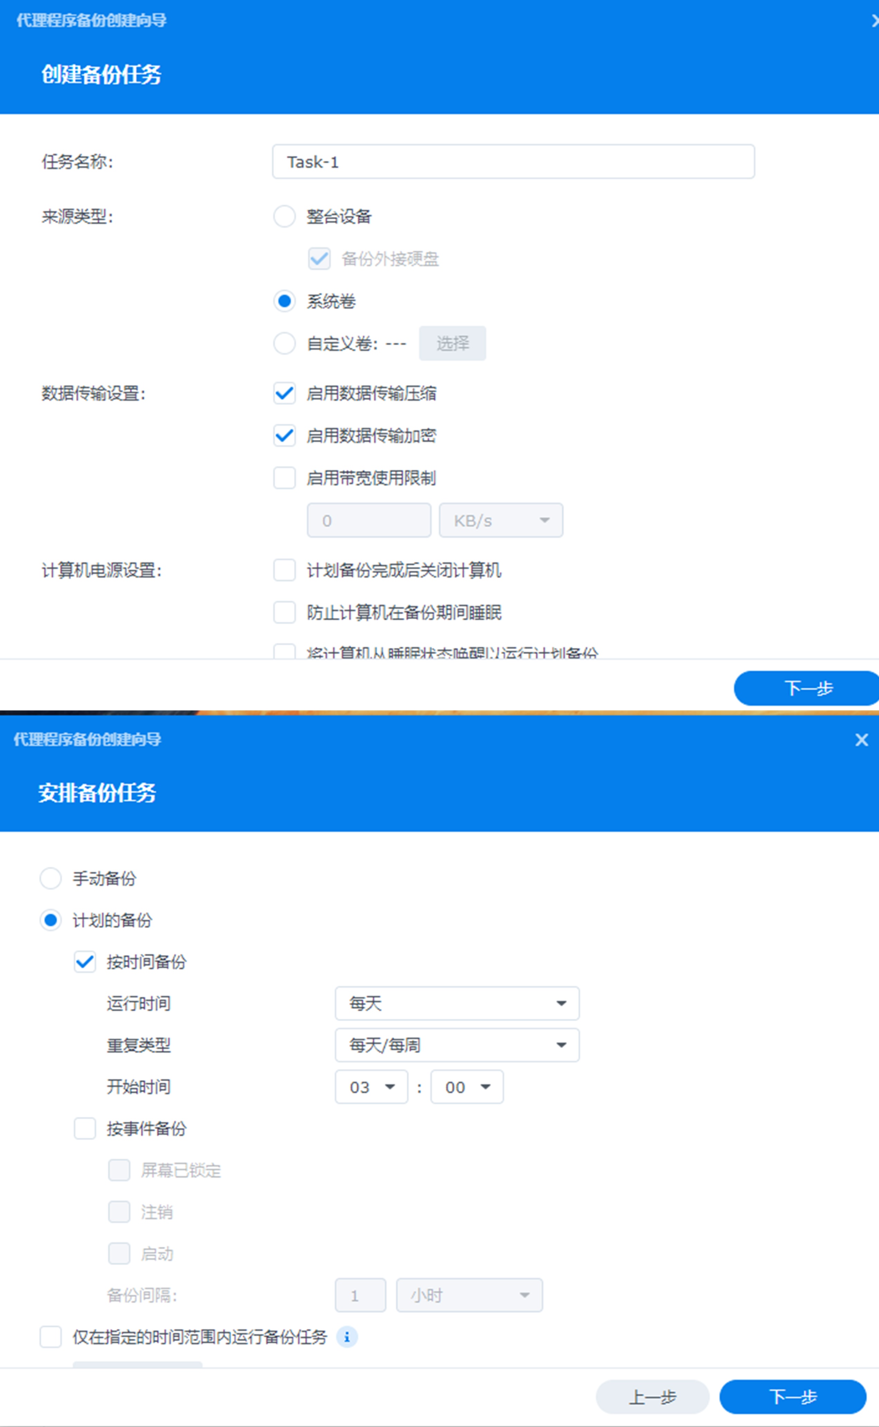Disable 启用数据传输压缩
This screenshot has height=1427, width=879.
tap(284, 394)
